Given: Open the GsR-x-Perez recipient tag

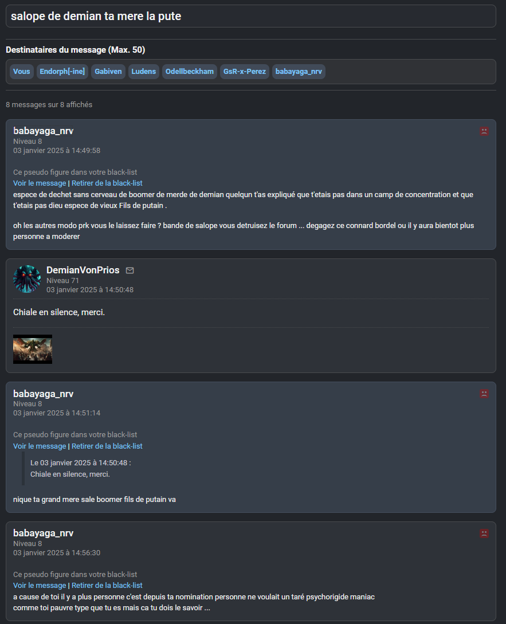Looking at the screenshot, I should [244, 72].
